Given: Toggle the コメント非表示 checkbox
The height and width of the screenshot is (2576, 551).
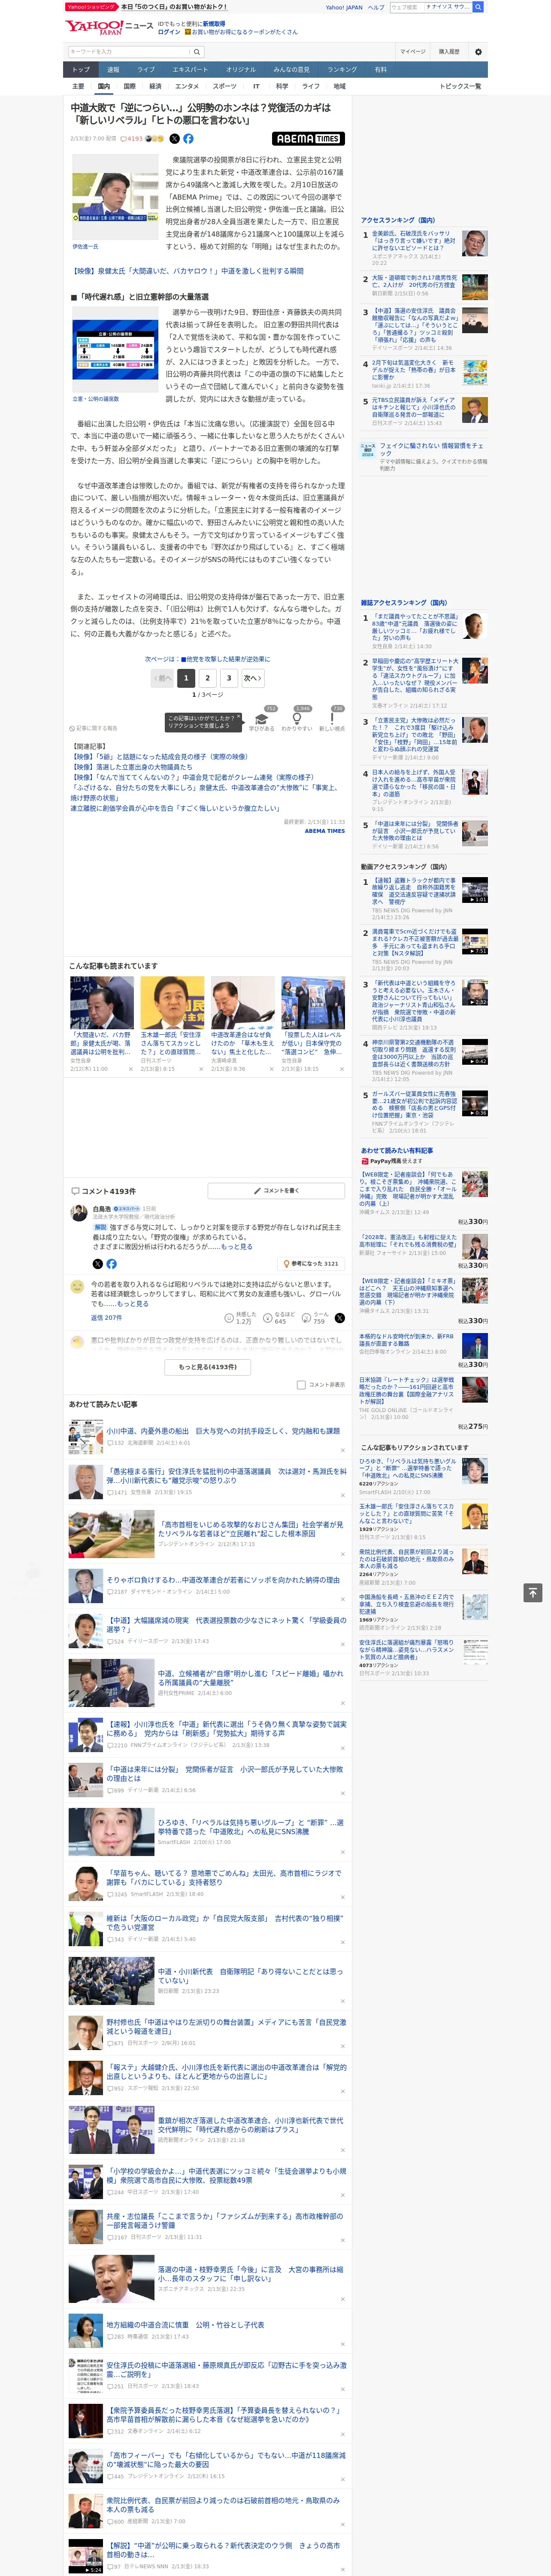Looking at the screenshot, I should [301, 1384].
